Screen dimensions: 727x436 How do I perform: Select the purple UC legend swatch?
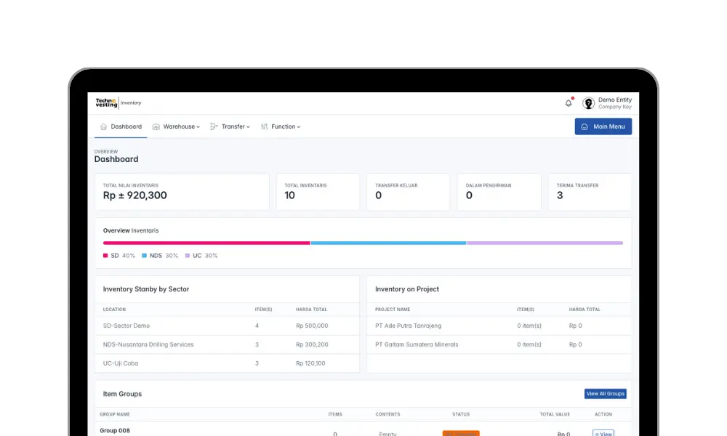point(188,256)
